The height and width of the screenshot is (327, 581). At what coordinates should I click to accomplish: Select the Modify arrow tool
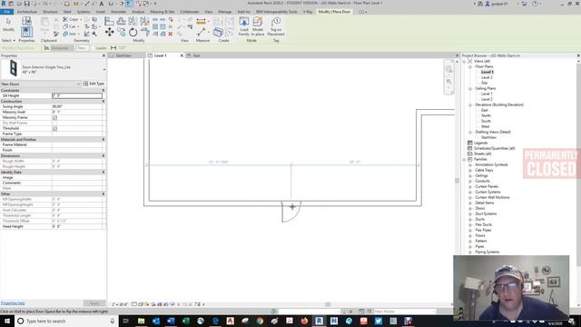tap(8, 25)
